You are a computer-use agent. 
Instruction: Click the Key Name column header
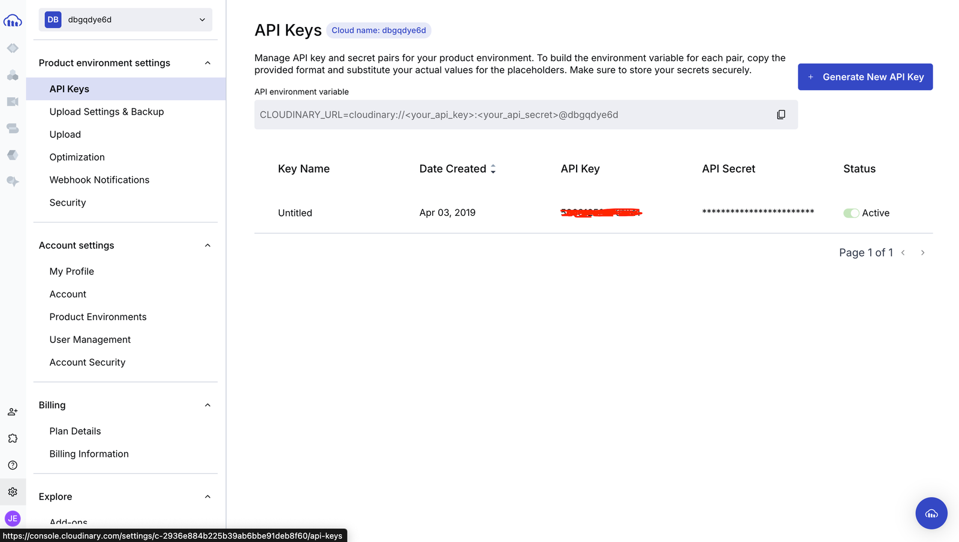[x=304, y=169]
